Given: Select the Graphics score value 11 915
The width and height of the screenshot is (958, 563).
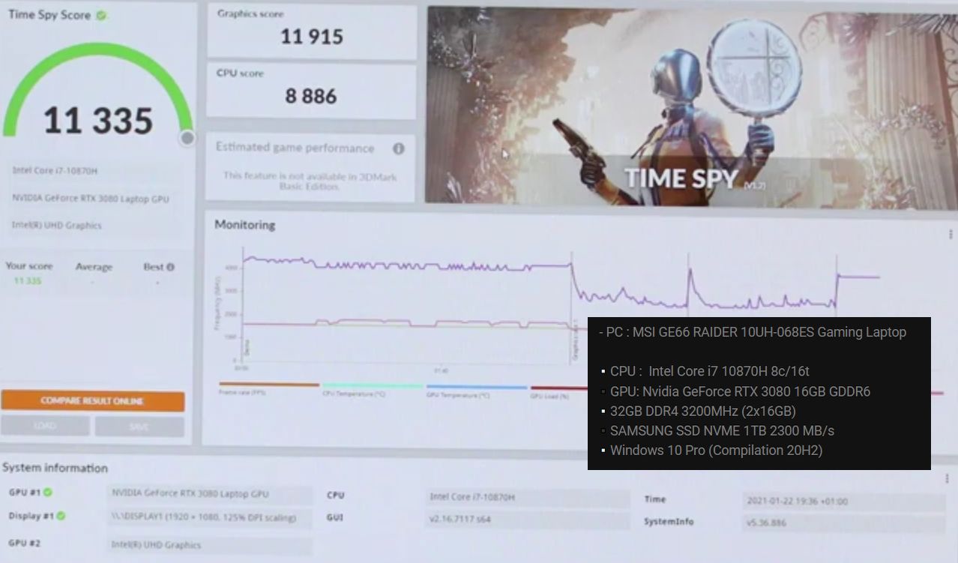Looking at the screenshot, I should click(312, 36).
